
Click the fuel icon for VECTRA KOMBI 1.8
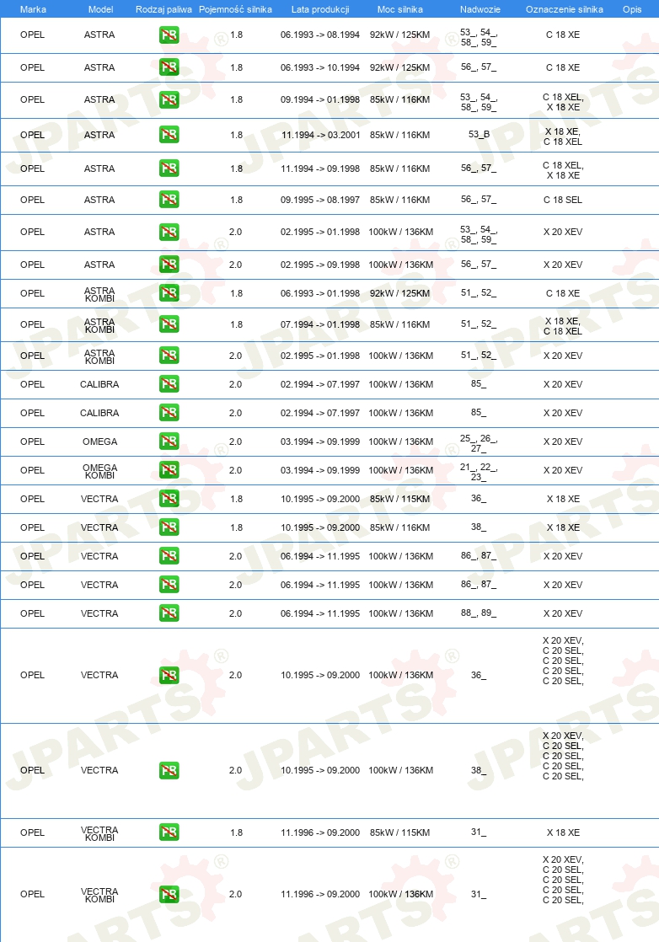click(169, 832)
